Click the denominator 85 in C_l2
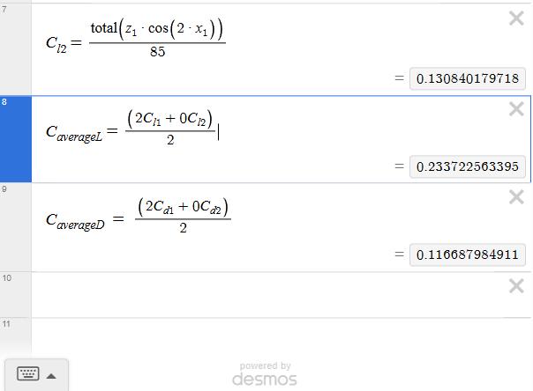This screenshot has width=533, height=391. (x=157, y=52)
